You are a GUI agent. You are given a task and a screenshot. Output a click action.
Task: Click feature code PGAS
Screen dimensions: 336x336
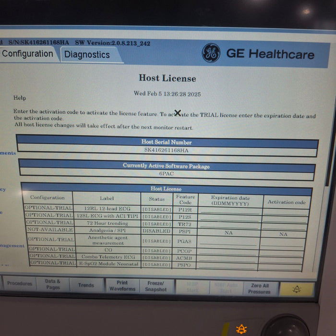[184, 241]
